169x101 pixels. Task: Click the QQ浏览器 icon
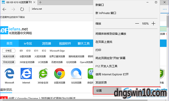76,74
